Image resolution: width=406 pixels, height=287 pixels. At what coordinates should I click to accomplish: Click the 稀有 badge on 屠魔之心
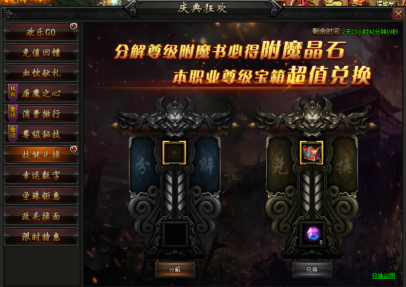click(x=13, y=92)
